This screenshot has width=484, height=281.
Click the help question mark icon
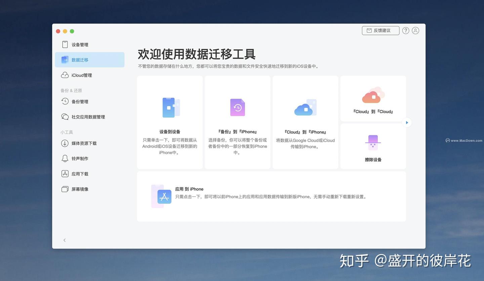405,30
